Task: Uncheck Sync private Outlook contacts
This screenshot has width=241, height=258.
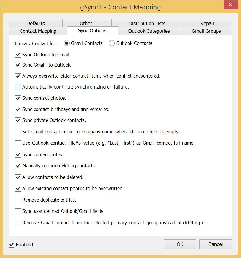Action: 18,120
